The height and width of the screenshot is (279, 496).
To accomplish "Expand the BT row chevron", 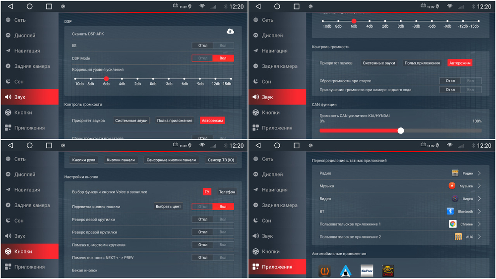I will tap(479, 212).
